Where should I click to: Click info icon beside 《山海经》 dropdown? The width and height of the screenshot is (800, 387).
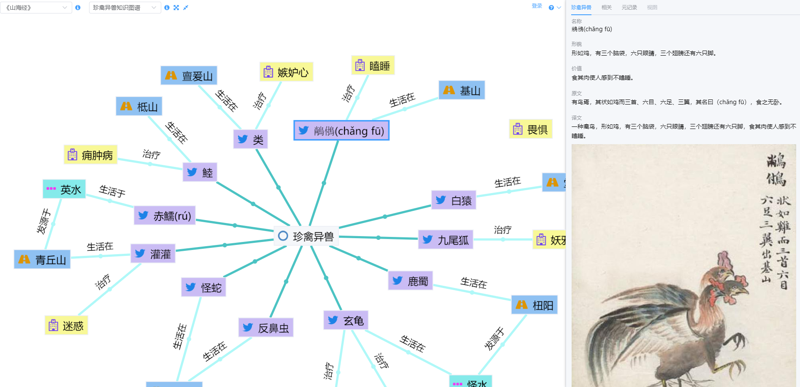(x=78, y=8)
